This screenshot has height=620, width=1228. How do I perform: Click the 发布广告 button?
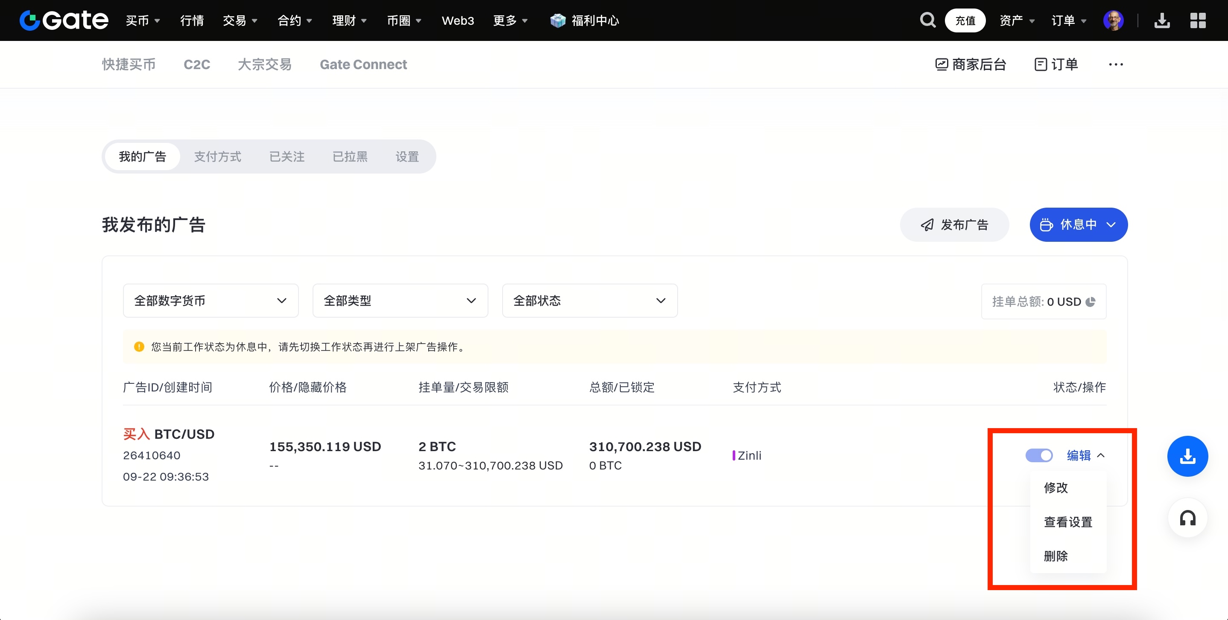coord(954,225)
